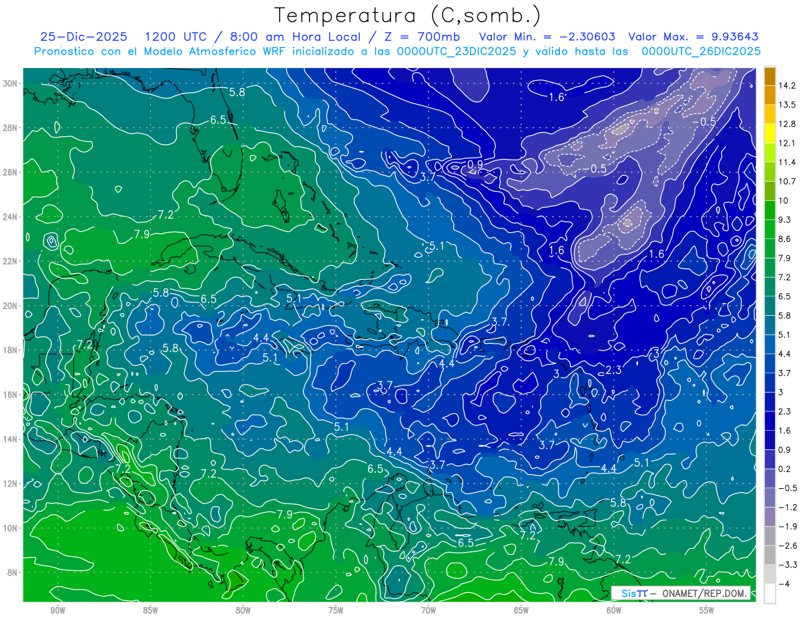Click the '22N' latitude axis label
This screenshot has height=619, width=801.
(x=10, y=261)
